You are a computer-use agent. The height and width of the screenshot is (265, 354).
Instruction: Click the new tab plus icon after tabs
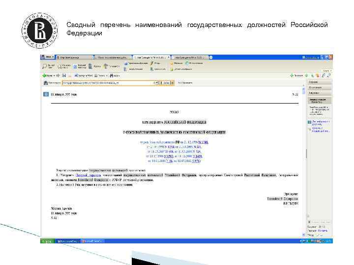click(210, 57)
